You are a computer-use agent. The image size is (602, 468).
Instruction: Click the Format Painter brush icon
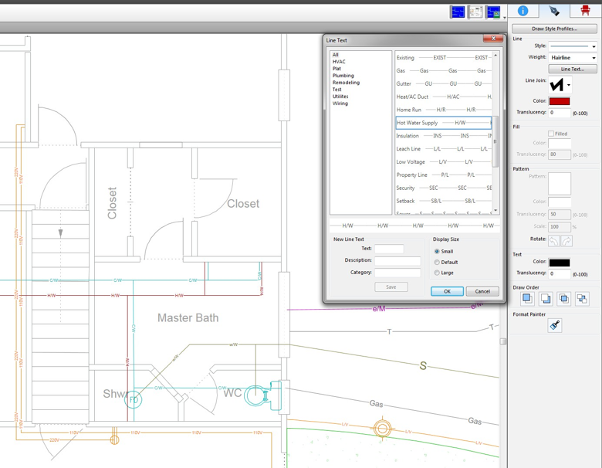(x=555, y=325)
